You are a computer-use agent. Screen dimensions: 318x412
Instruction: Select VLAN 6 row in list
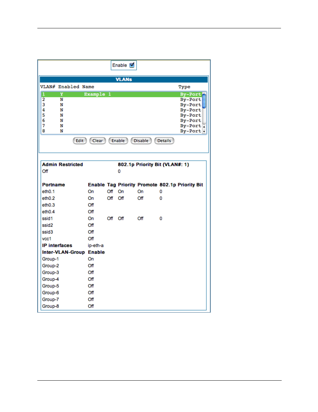pyautogui.click(x=122, y=120)
